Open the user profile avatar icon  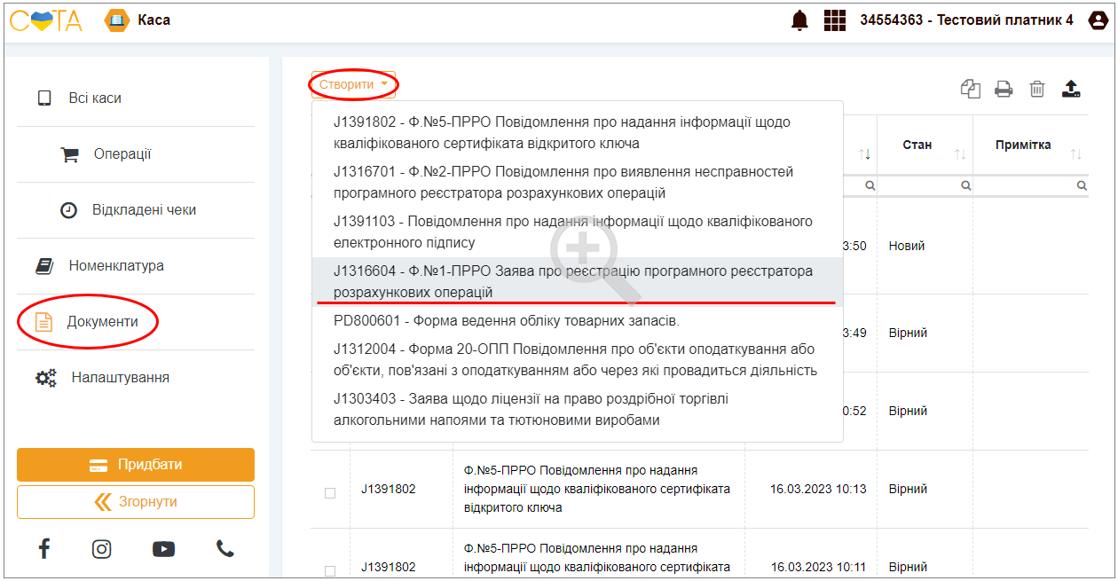[x=1098, y=20]
